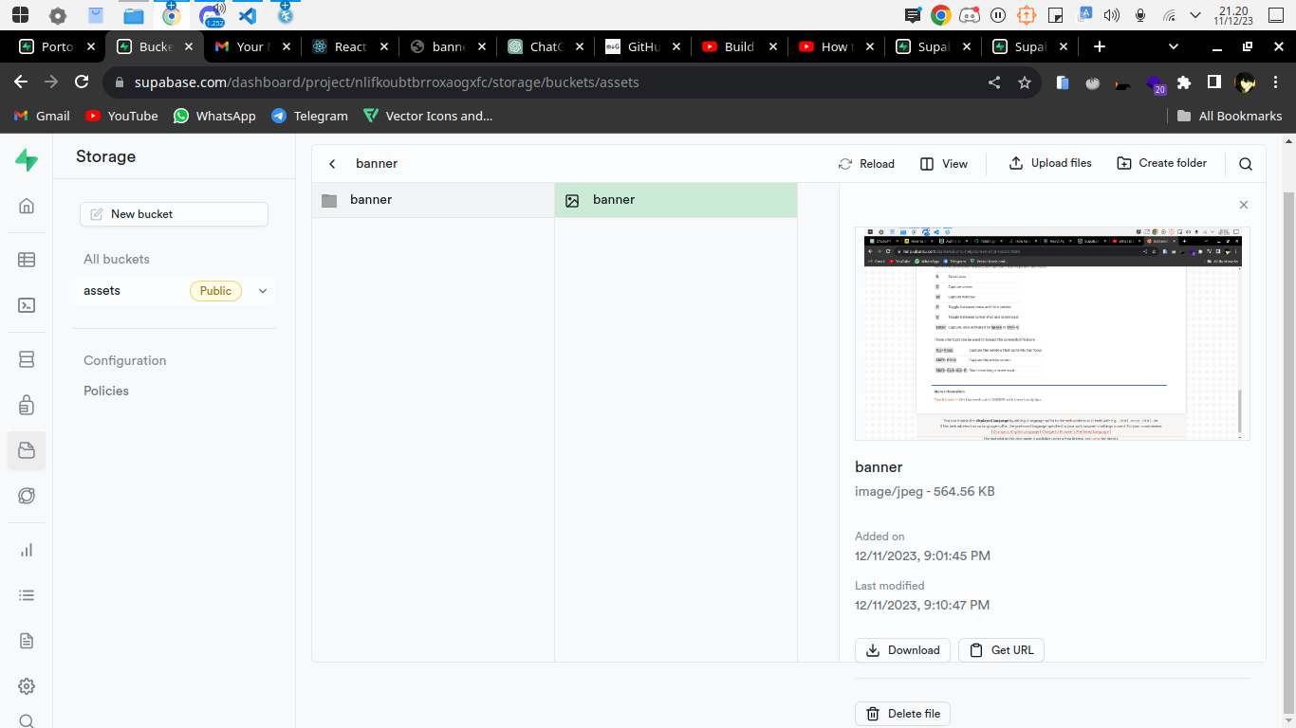
Task: Click the '12/11/2023, 9:10:47 PM' modified date
Action: [922, 605]
